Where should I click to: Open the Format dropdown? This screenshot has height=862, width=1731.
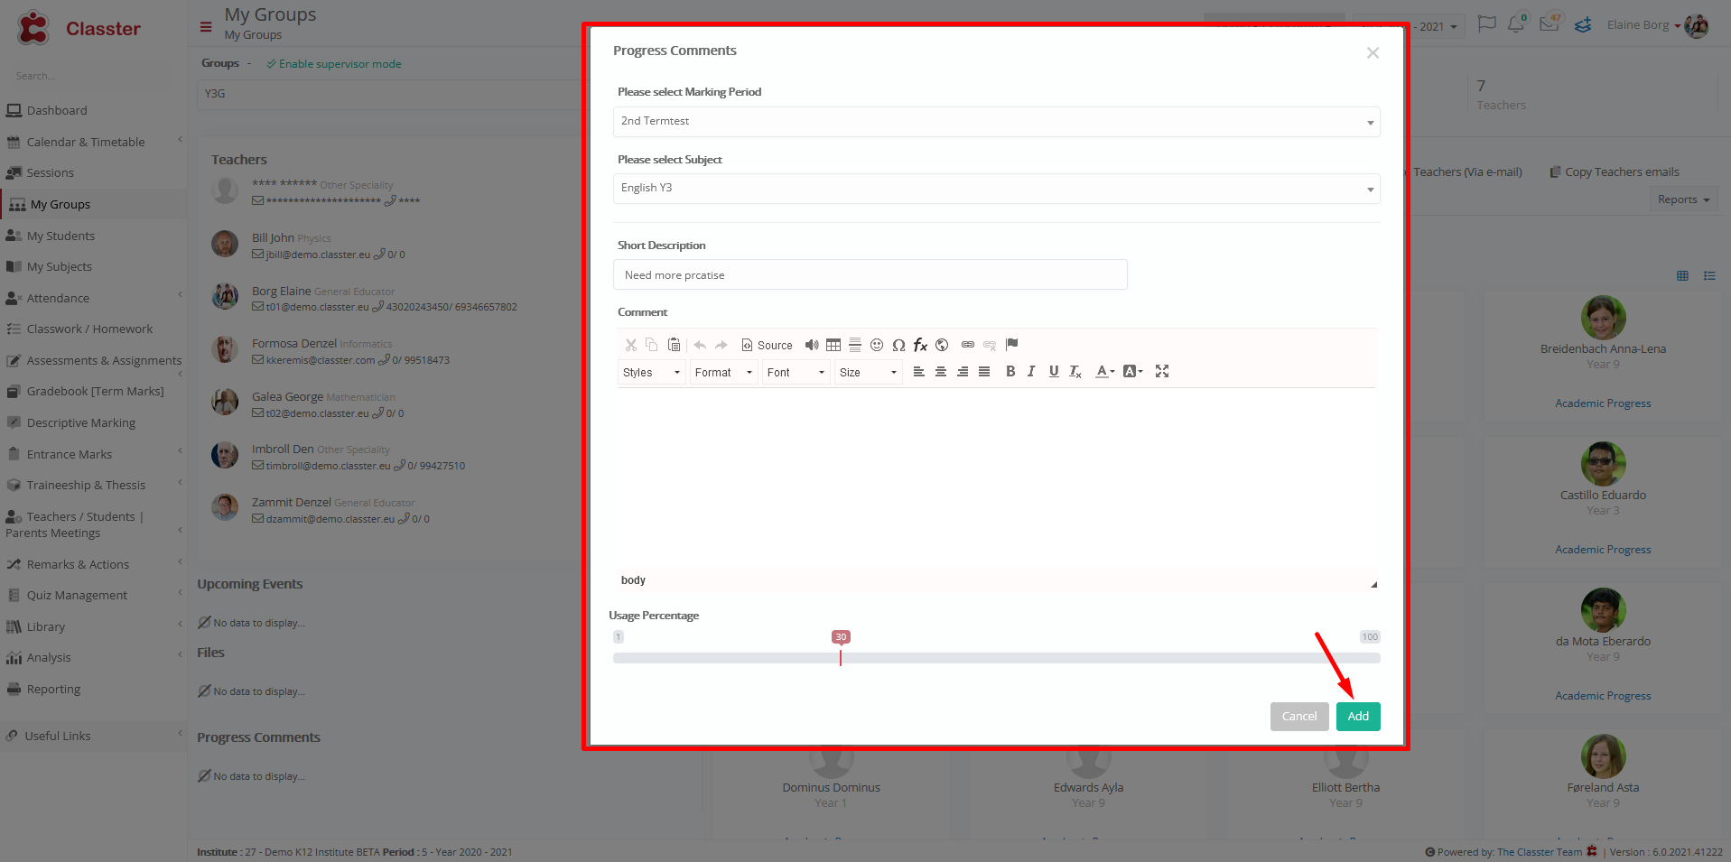click(723, 372)
